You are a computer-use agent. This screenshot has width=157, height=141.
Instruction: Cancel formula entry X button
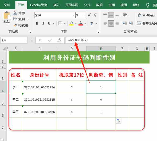[x=40, y=40]
